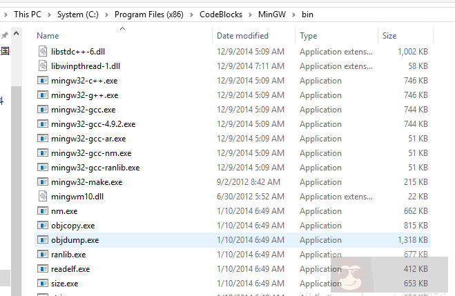Click the objcopy.exe application icon

pos(43,225)
